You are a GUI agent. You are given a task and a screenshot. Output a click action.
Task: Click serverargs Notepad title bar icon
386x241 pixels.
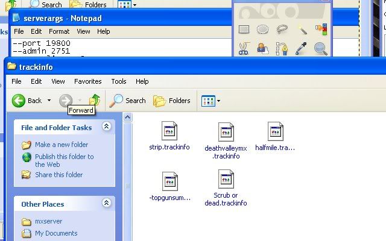pos(16,17)
